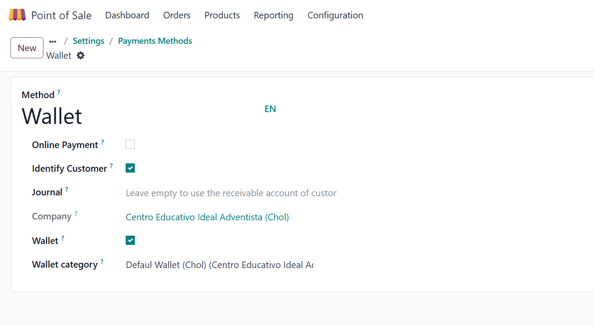Image resolution: width=594 pixels, height=325 pixels.
Task: Click the Wallet method name field
Action: [131, 117]
